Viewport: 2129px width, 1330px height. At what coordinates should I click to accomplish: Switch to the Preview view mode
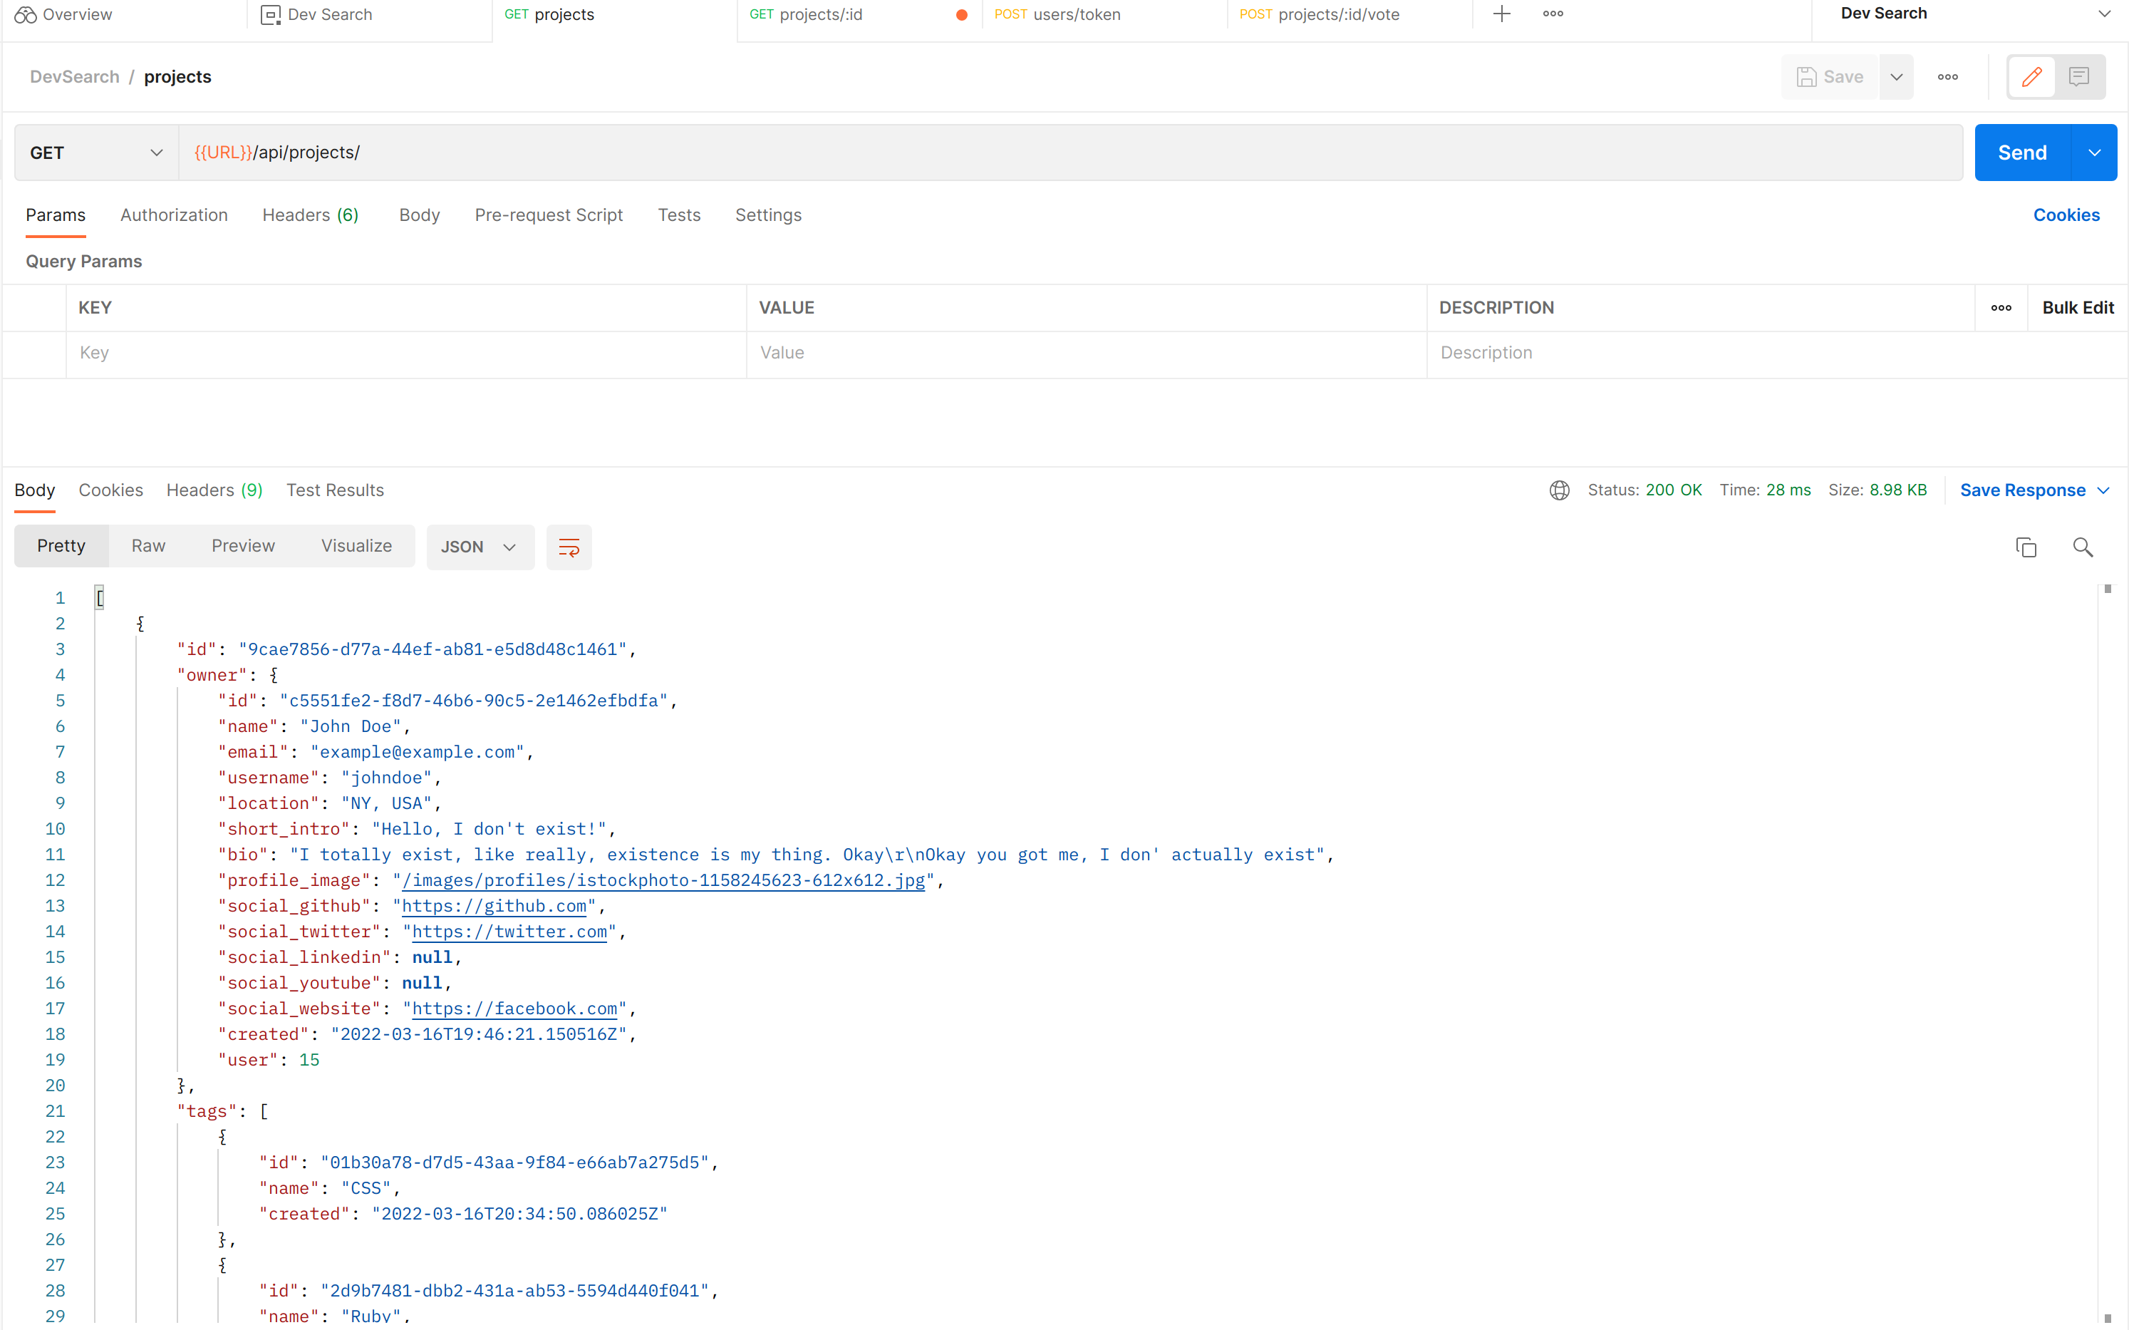244,545
